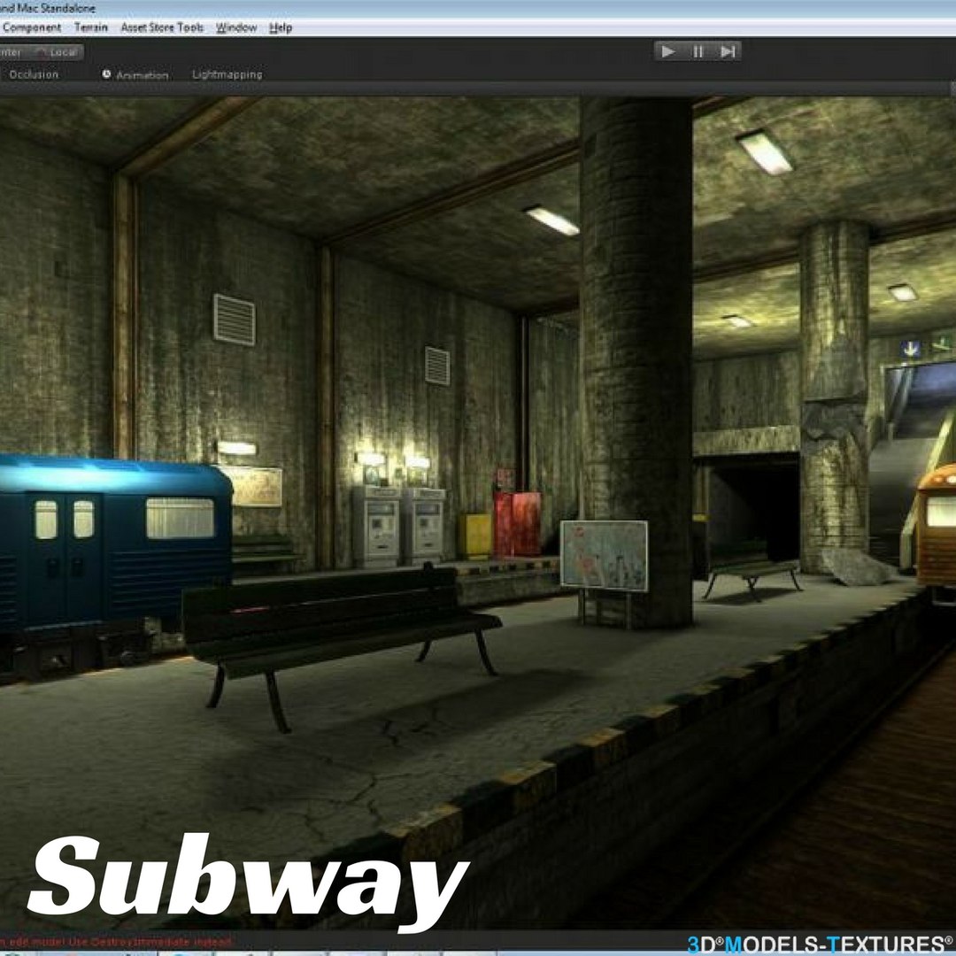Pause the game with Pause button
Image resolution: width=956 pixels, height=956 pixels.
click(698, 52)
